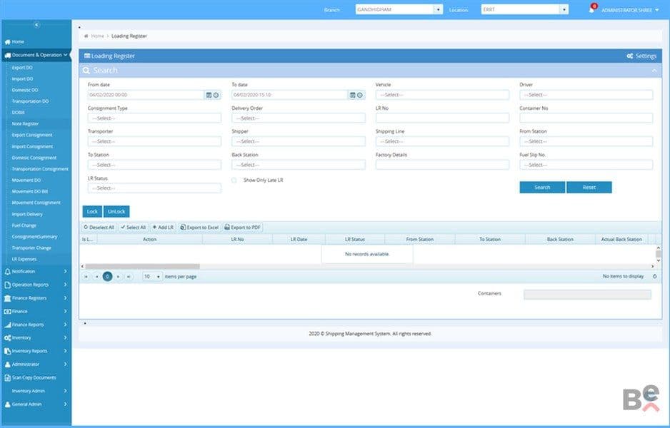Collapse the Search panel chevron
This screenshot has height=428, width=670.
click(x=654, y=71)
